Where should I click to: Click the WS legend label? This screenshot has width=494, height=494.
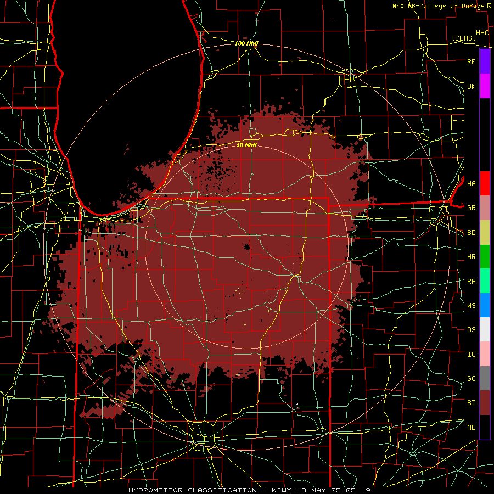point(471,305)
